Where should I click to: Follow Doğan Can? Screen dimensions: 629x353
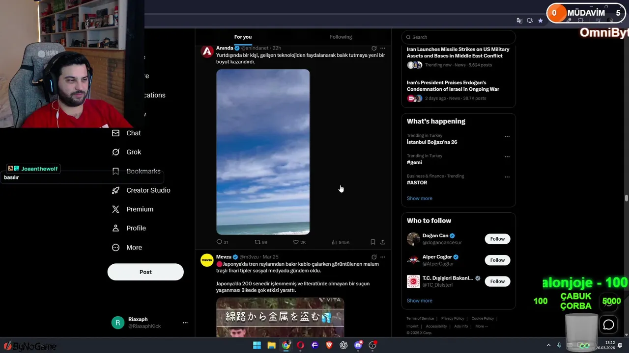[x=497, y=239]
